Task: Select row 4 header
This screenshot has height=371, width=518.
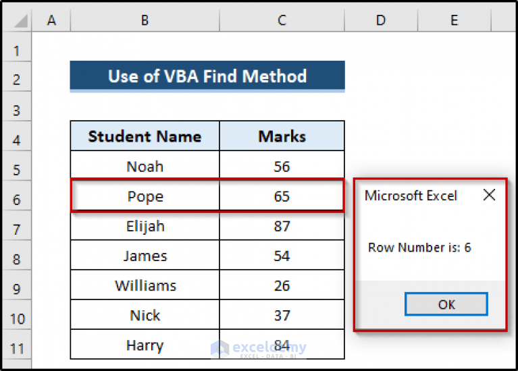Action: pyautogui.click(x=17, y=136)
